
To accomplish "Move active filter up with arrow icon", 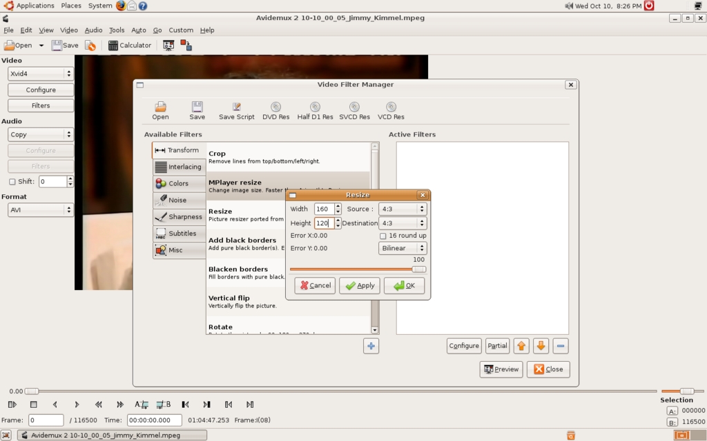I will click(x=521, y=346).
